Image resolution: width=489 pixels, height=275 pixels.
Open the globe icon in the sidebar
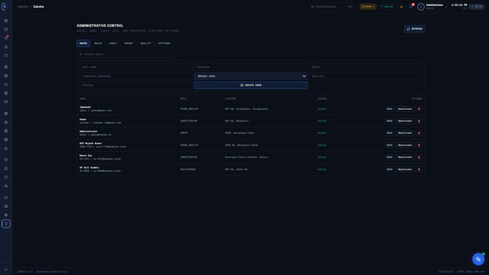pyautogui.click(x=6, y=67)
